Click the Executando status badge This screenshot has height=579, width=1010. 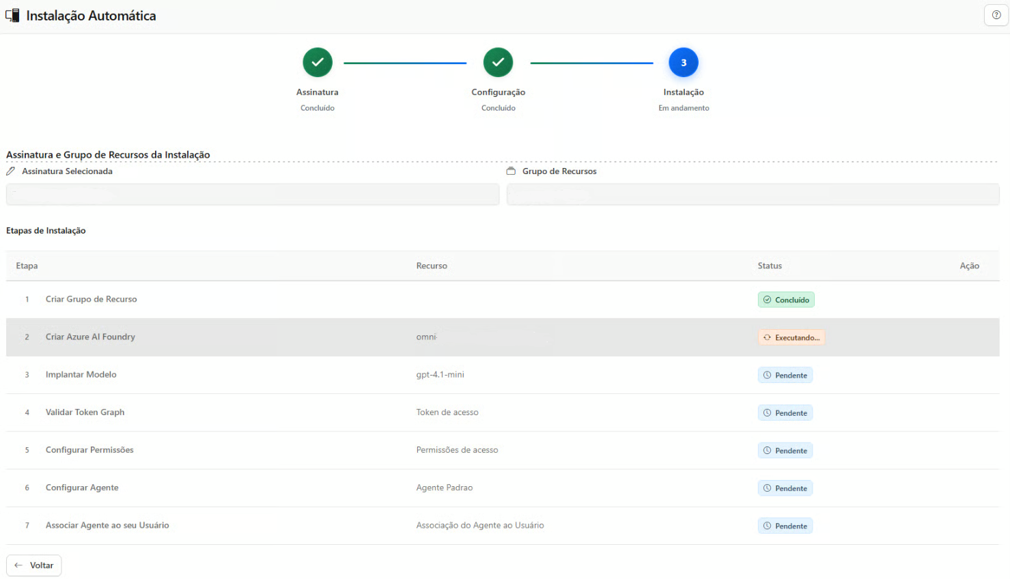pos(791,337)
